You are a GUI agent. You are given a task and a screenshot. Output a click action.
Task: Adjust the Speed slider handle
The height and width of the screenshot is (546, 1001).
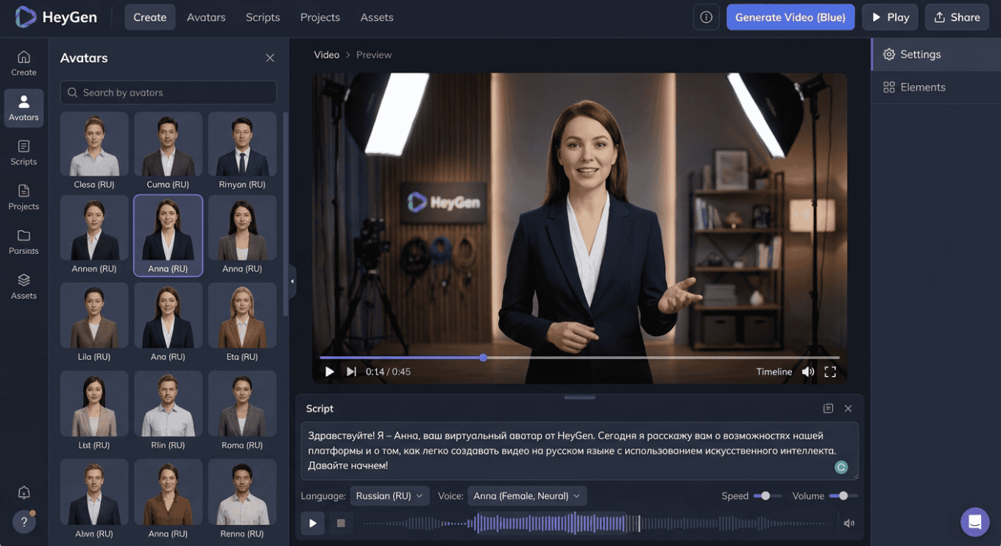click(765, 496)
